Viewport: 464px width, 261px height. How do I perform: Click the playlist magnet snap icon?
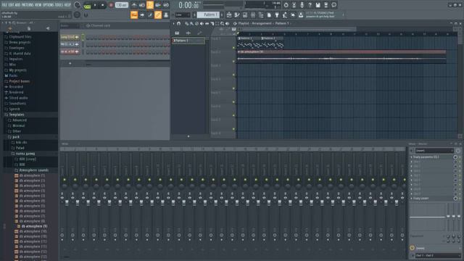pyautogui.click(x=179, y=23)
